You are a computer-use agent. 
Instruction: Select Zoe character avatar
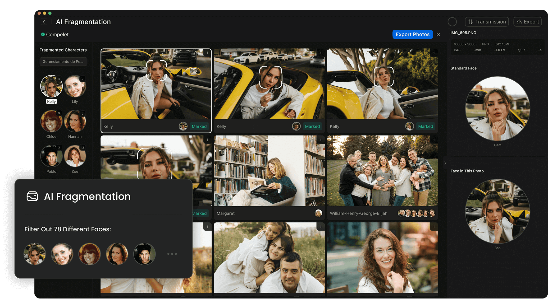point(75,156)
